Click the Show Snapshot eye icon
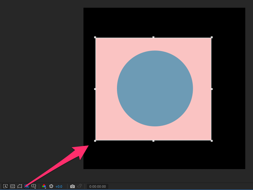 point(80,186)
